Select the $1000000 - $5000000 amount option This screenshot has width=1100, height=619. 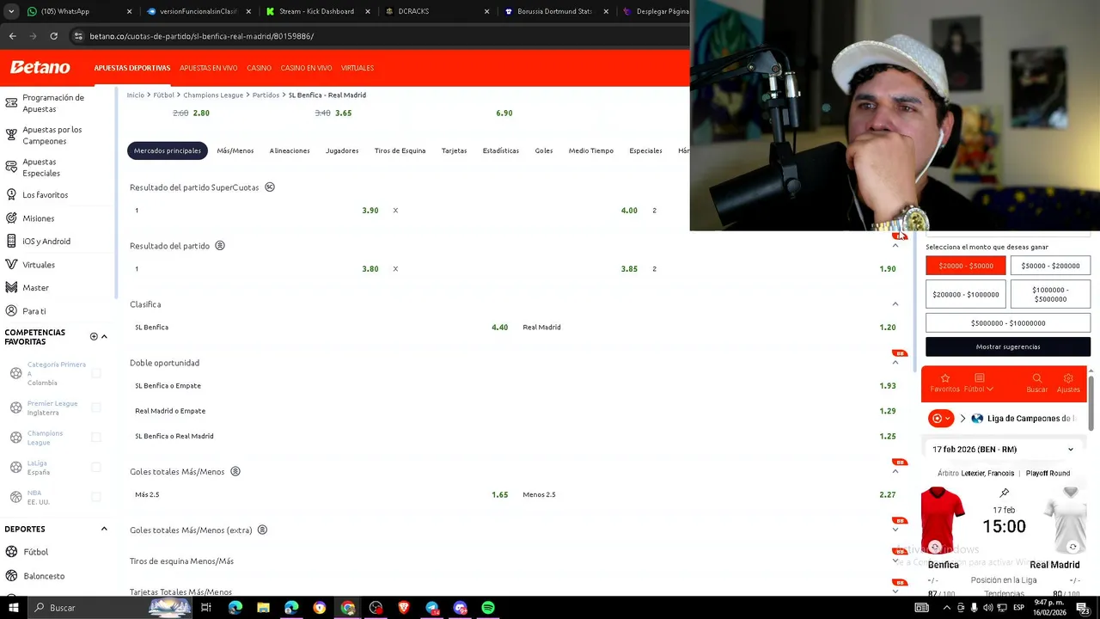tap(1050, 294)
